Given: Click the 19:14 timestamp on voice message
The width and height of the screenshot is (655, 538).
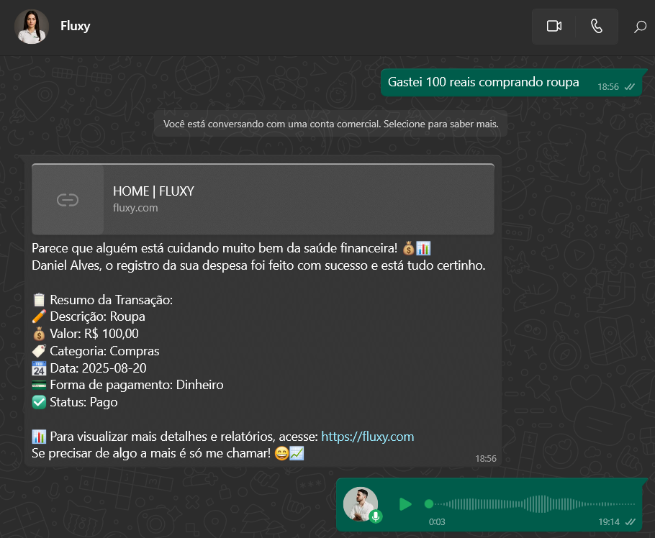Looking at the screenshot, I should pyautogui.click(x=608, y=521).
